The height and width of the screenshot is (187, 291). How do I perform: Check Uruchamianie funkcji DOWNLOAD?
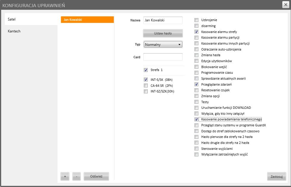pos(196,108)
